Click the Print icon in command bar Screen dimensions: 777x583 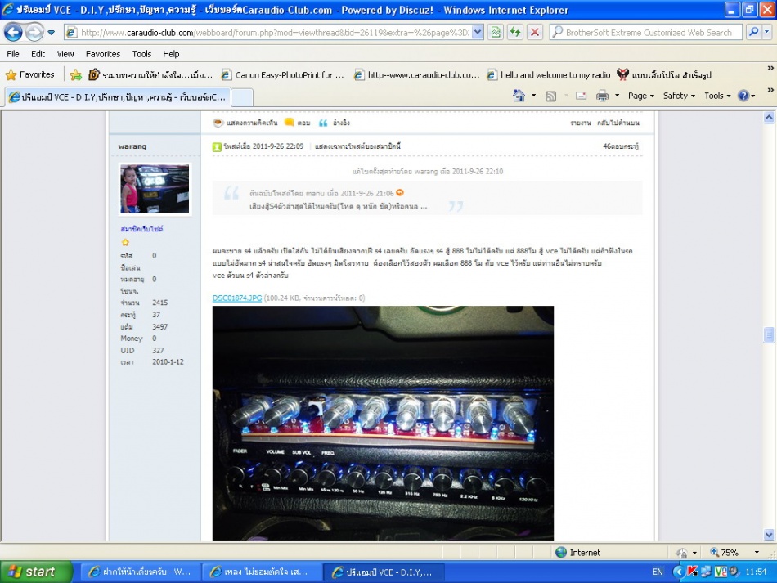point(603,96)
